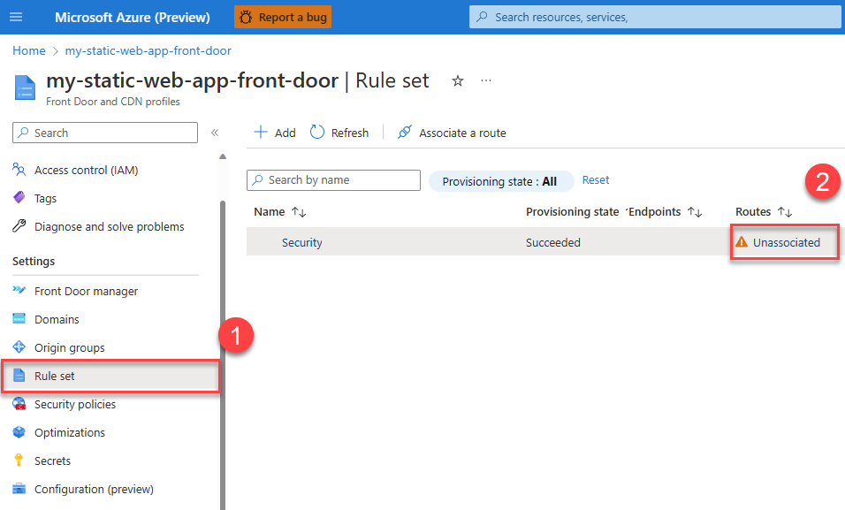Collapse the sidebar with the double chevron
The image size is (845, 510).
click(215, 132)
